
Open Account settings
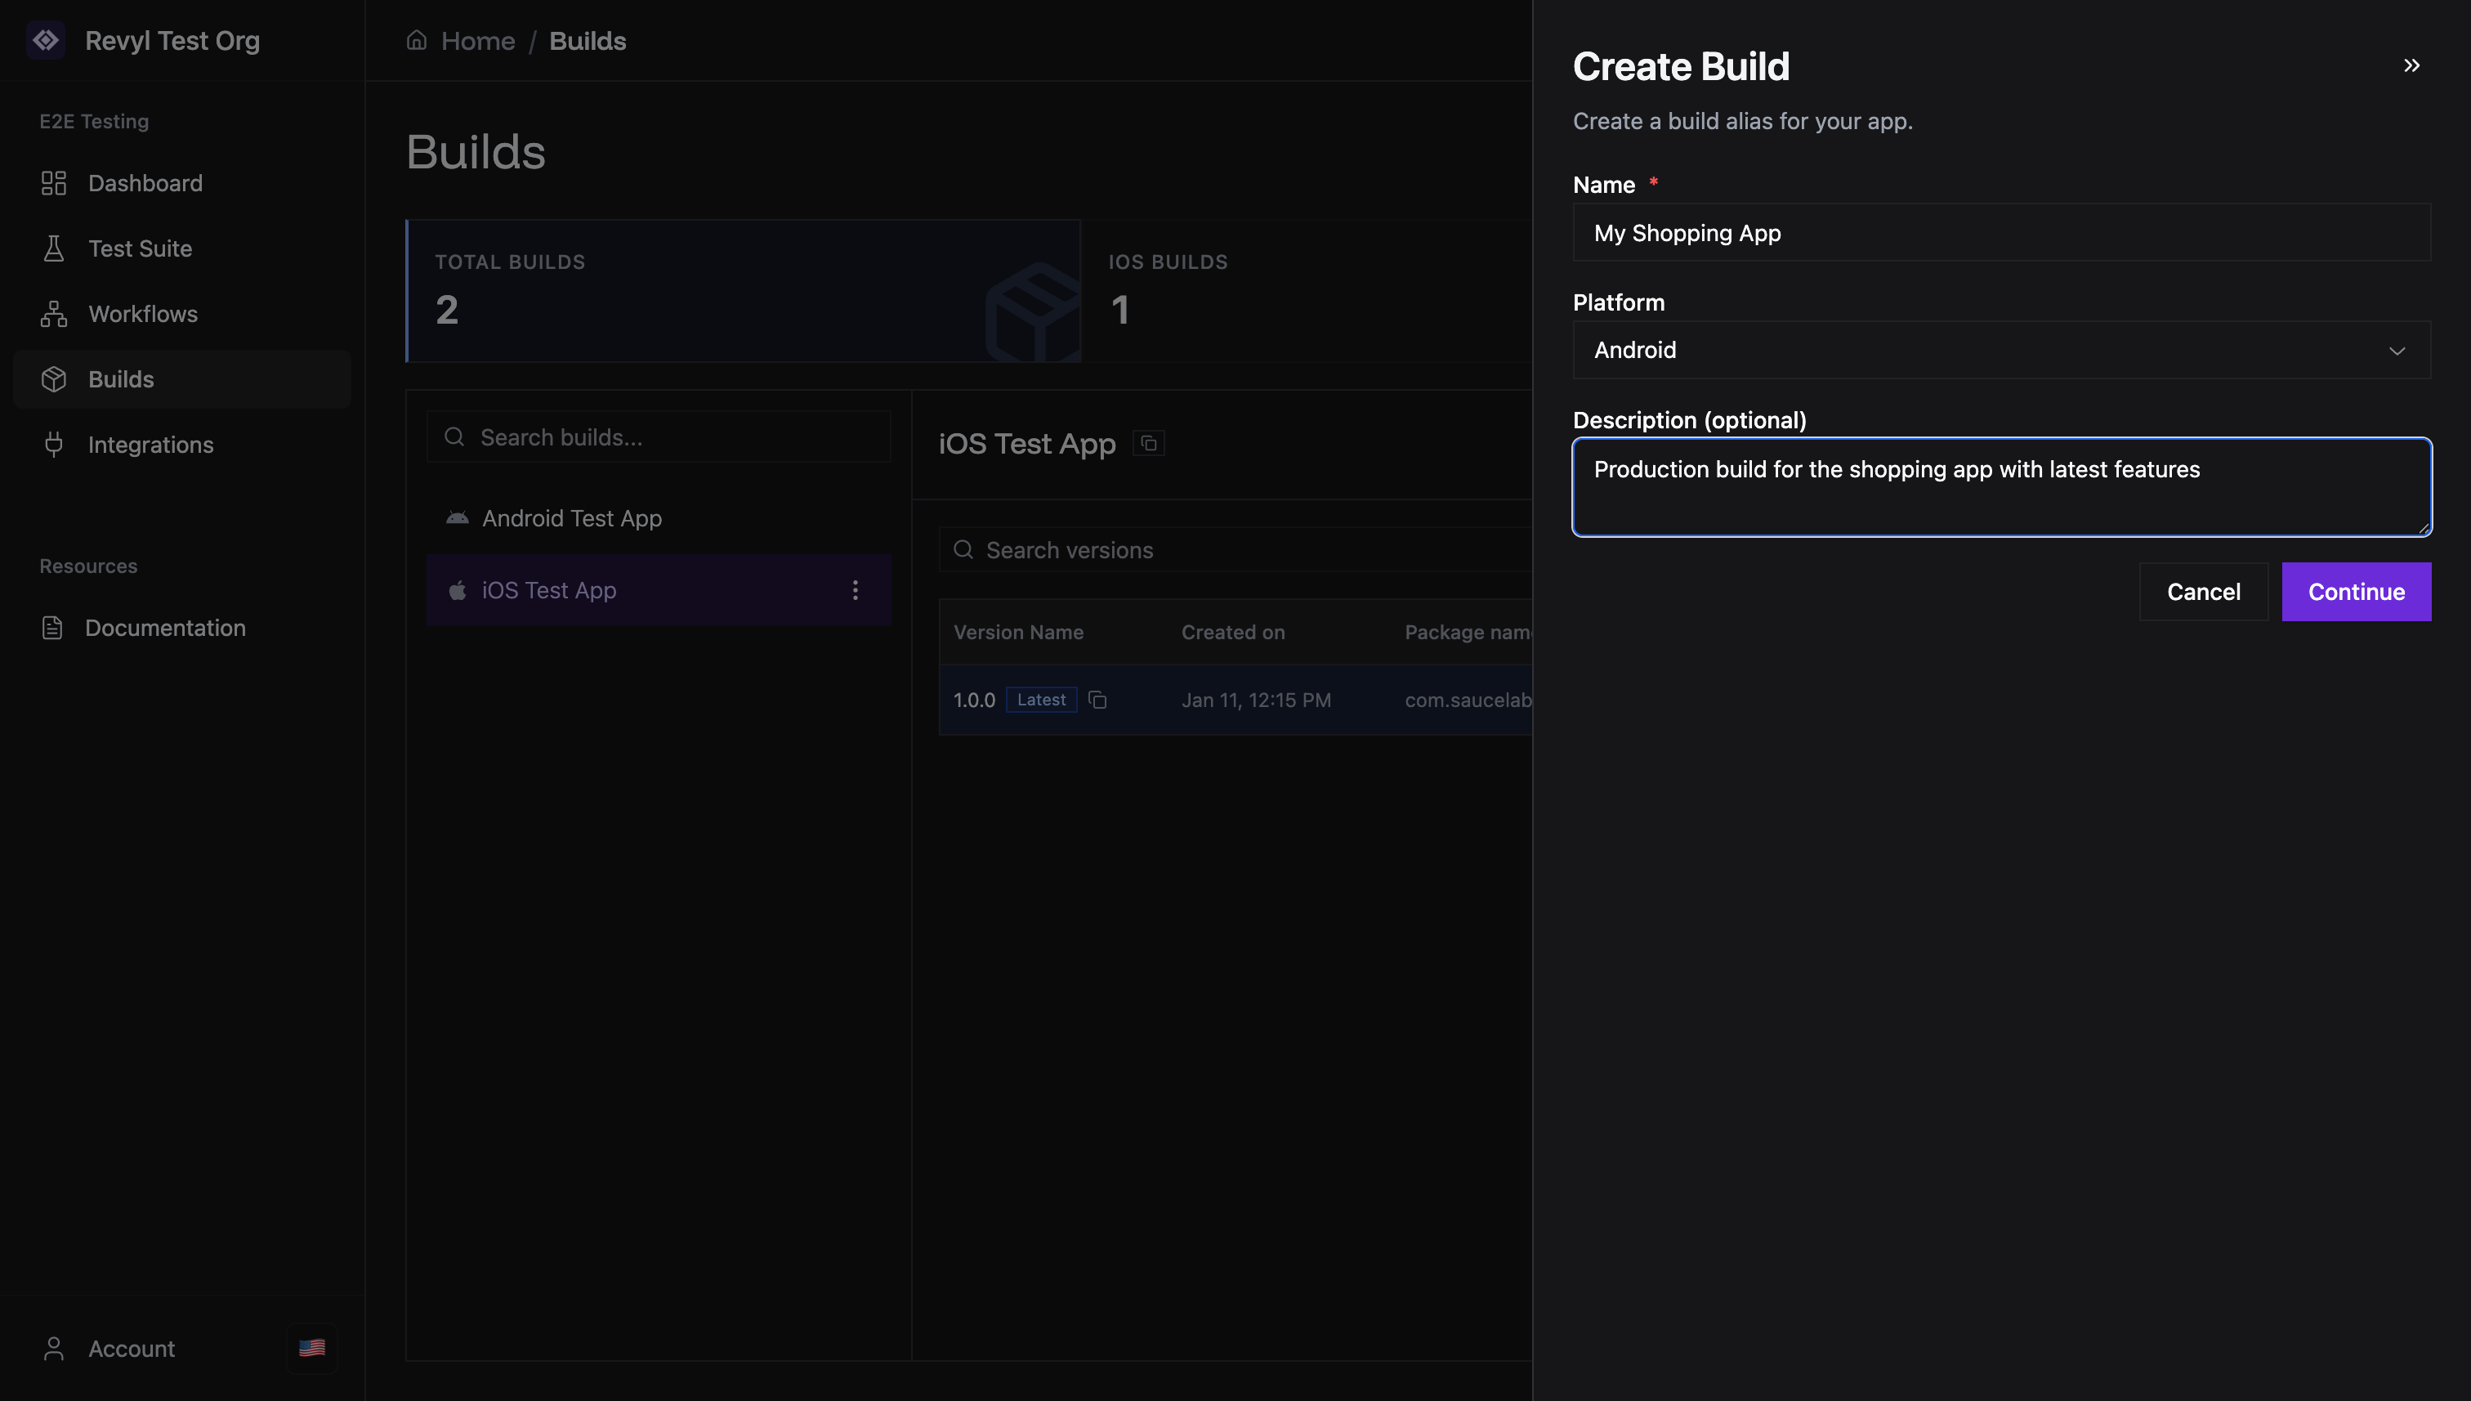coord(130,1348)
